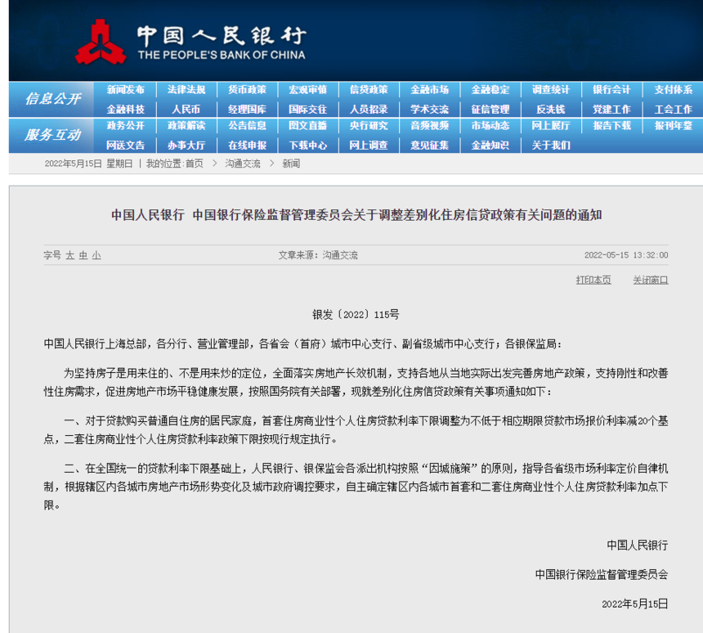Click the date text 2022年5月15日 星期日
This screenshot has height=633, width=703.
(x=88, y=164)
